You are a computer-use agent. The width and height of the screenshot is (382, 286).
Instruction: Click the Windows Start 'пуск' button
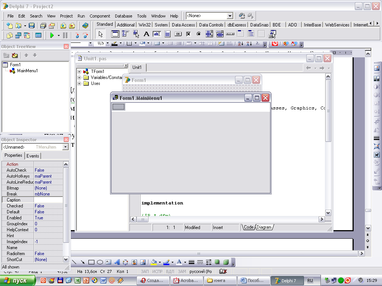pos(18,280)
